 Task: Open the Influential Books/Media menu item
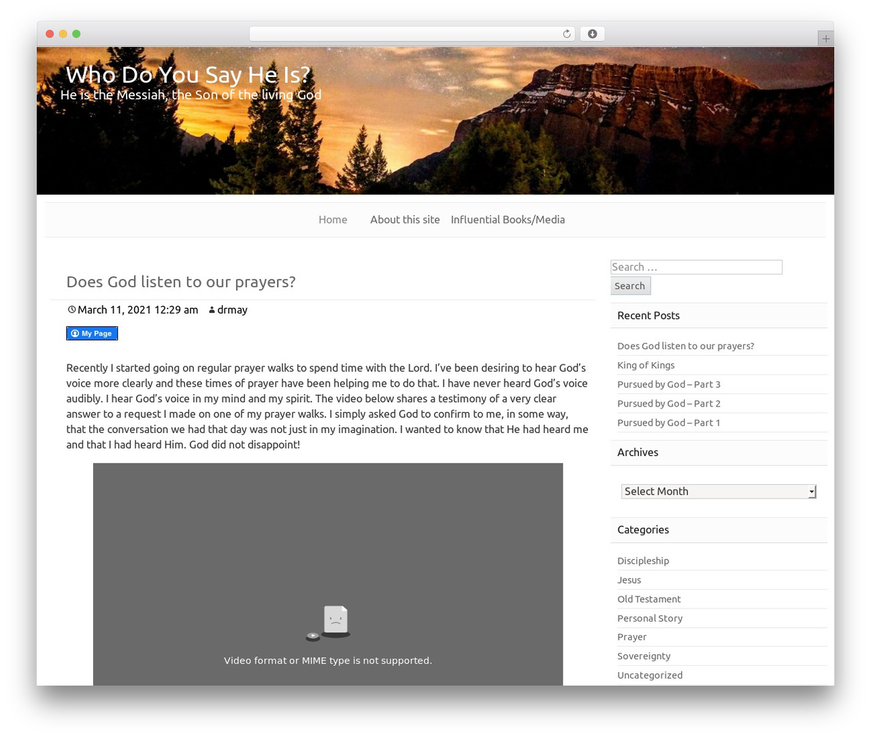508,220
